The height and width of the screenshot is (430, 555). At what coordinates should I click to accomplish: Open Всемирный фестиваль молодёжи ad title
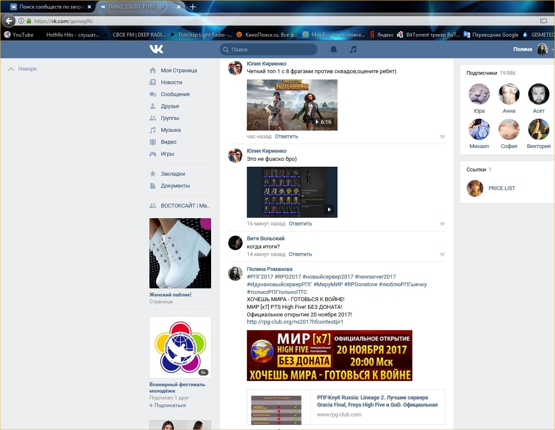[x=177, y=388]
